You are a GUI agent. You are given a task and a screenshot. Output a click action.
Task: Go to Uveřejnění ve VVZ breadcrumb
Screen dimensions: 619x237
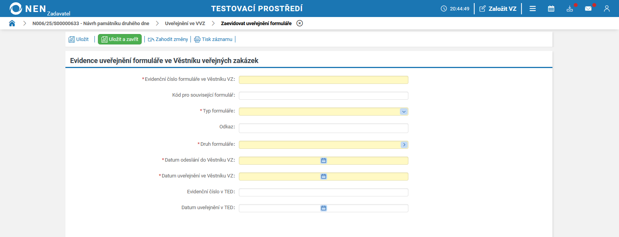[x=185, y=23]
